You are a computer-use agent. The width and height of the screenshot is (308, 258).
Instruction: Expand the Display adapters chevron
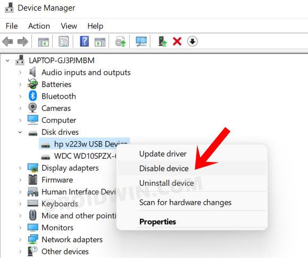(20, 168)
